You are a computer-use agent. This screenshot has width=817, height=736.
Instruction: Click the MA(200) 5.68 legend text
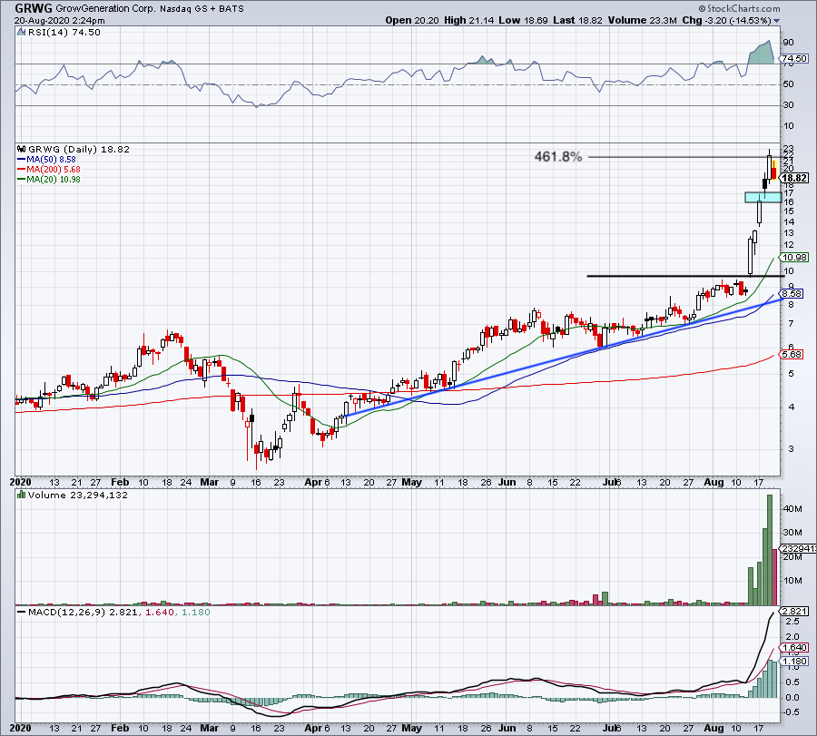[54, 170]
